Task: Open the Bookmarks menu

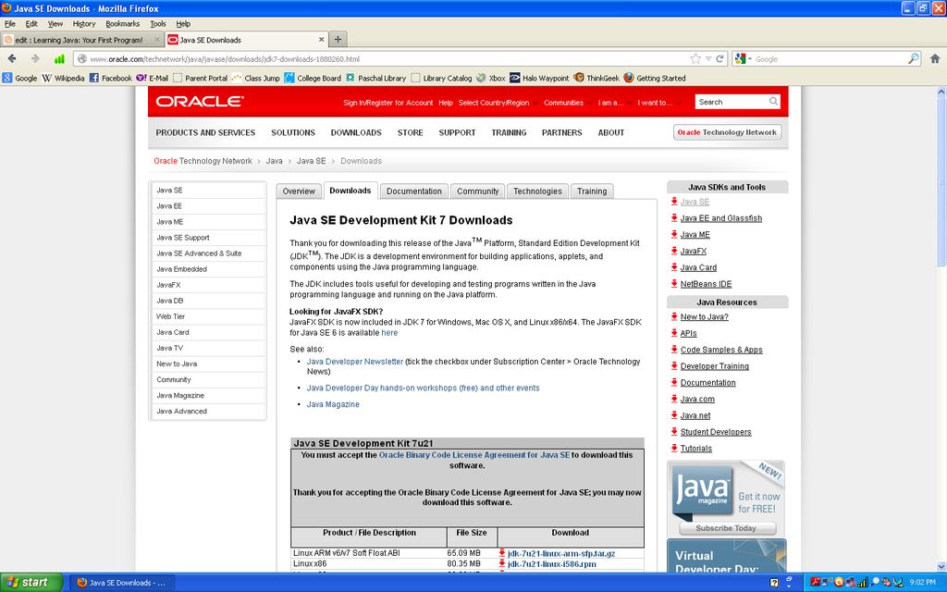Action: click(x=123, y=23)
